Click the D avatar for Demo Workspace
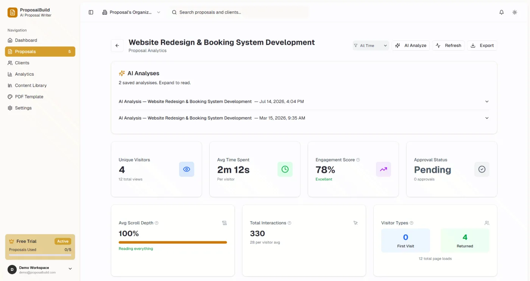This screenshot has height=281, width=530. [12, 270]
